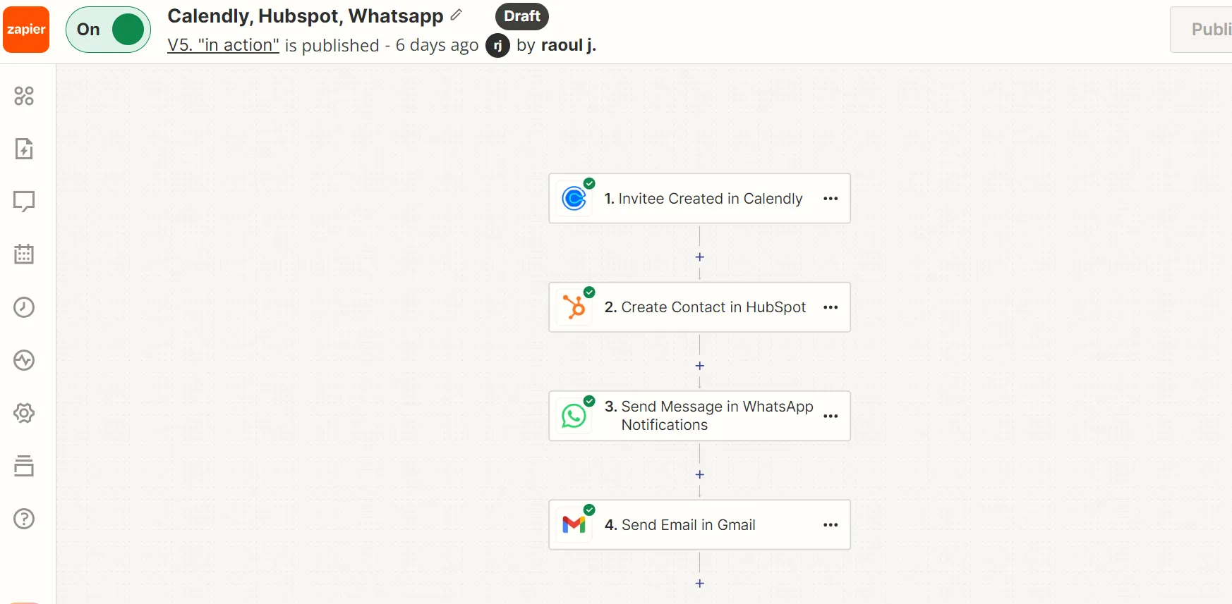
Task: Open the Zap details file icon
Action: pyautogui.click(x=24, y=149)
